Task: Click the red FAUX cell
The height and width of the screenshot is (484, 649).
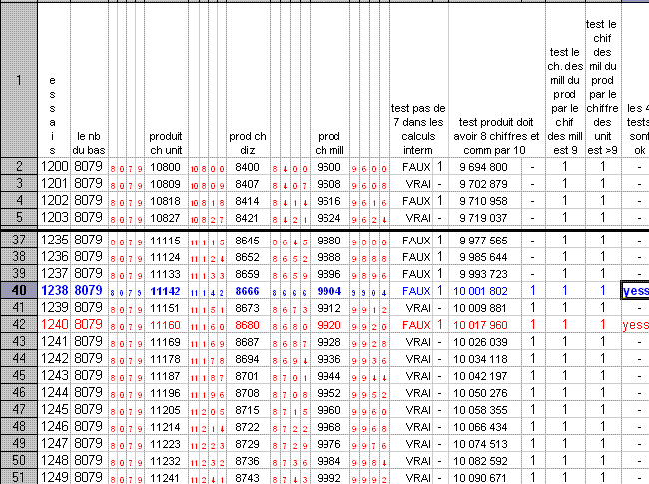Action: [415, 325]
